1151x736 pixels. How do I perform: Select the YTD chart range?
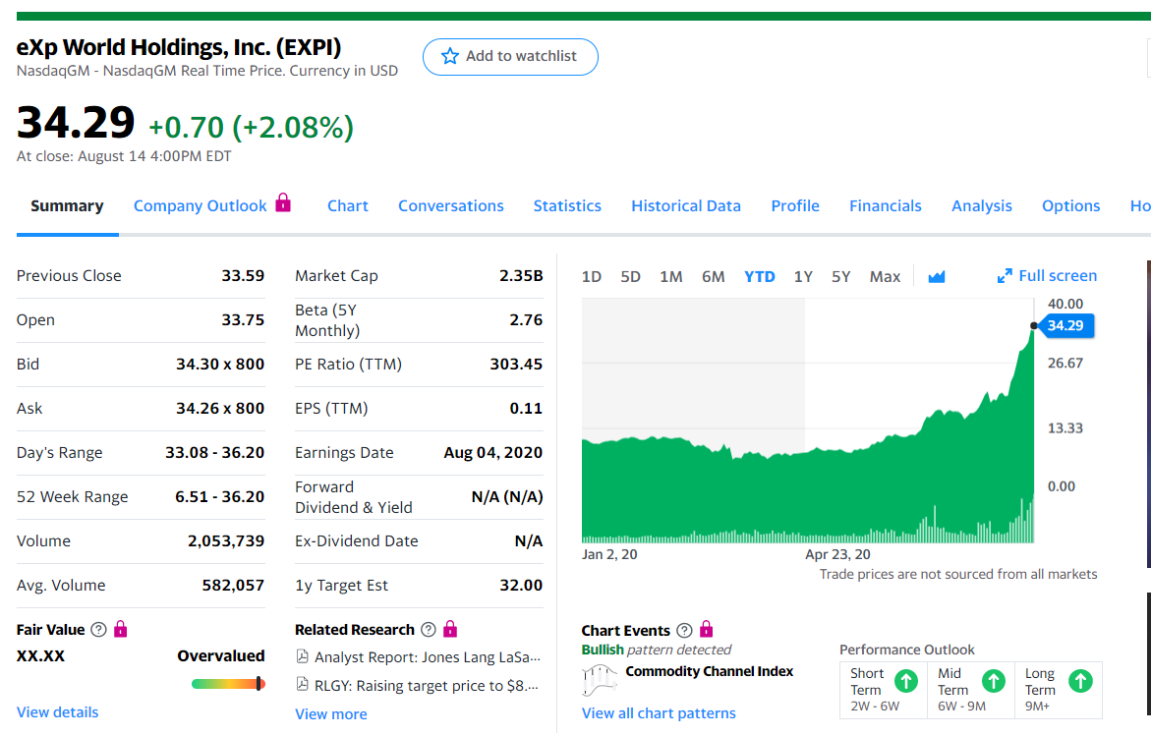(760, 277)
